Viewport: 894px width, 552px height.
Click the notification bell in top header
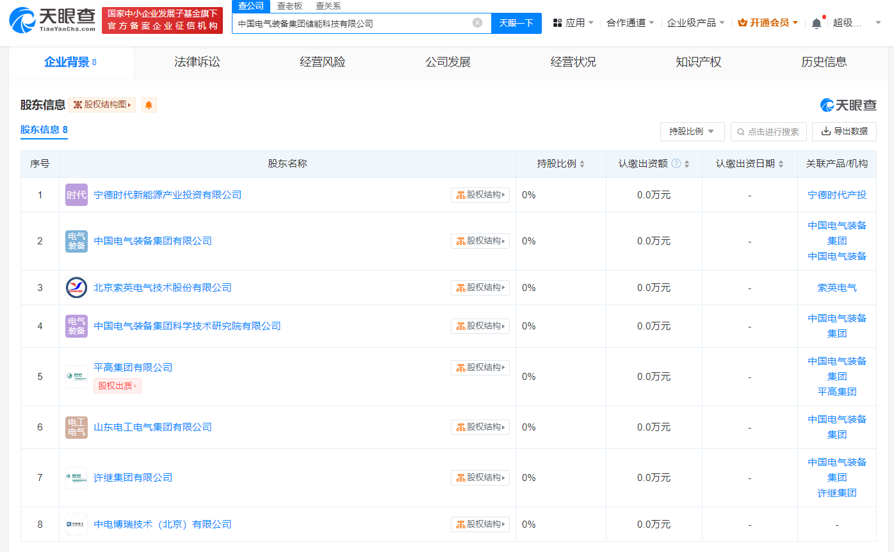pos(816,23)
